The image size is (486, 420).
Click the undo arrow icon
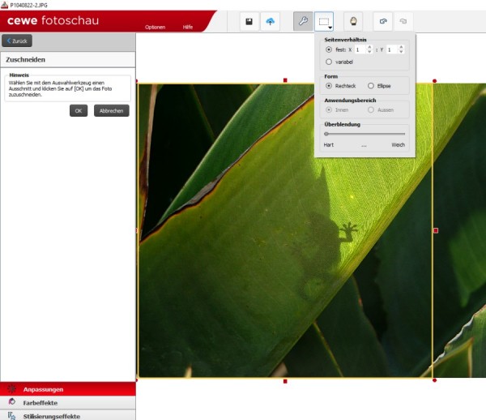pyautogui.click(x=383, y=22)
